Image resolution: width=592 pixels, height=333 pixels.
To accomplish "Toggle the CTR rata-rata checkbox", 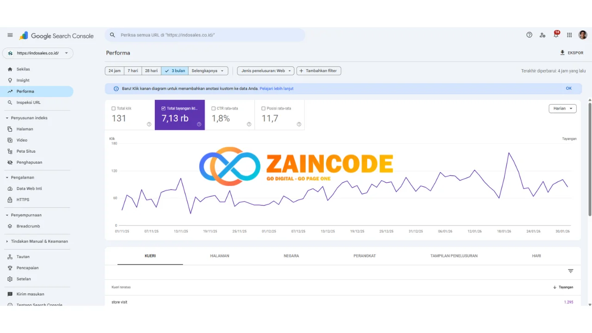I will click(213, 109).
